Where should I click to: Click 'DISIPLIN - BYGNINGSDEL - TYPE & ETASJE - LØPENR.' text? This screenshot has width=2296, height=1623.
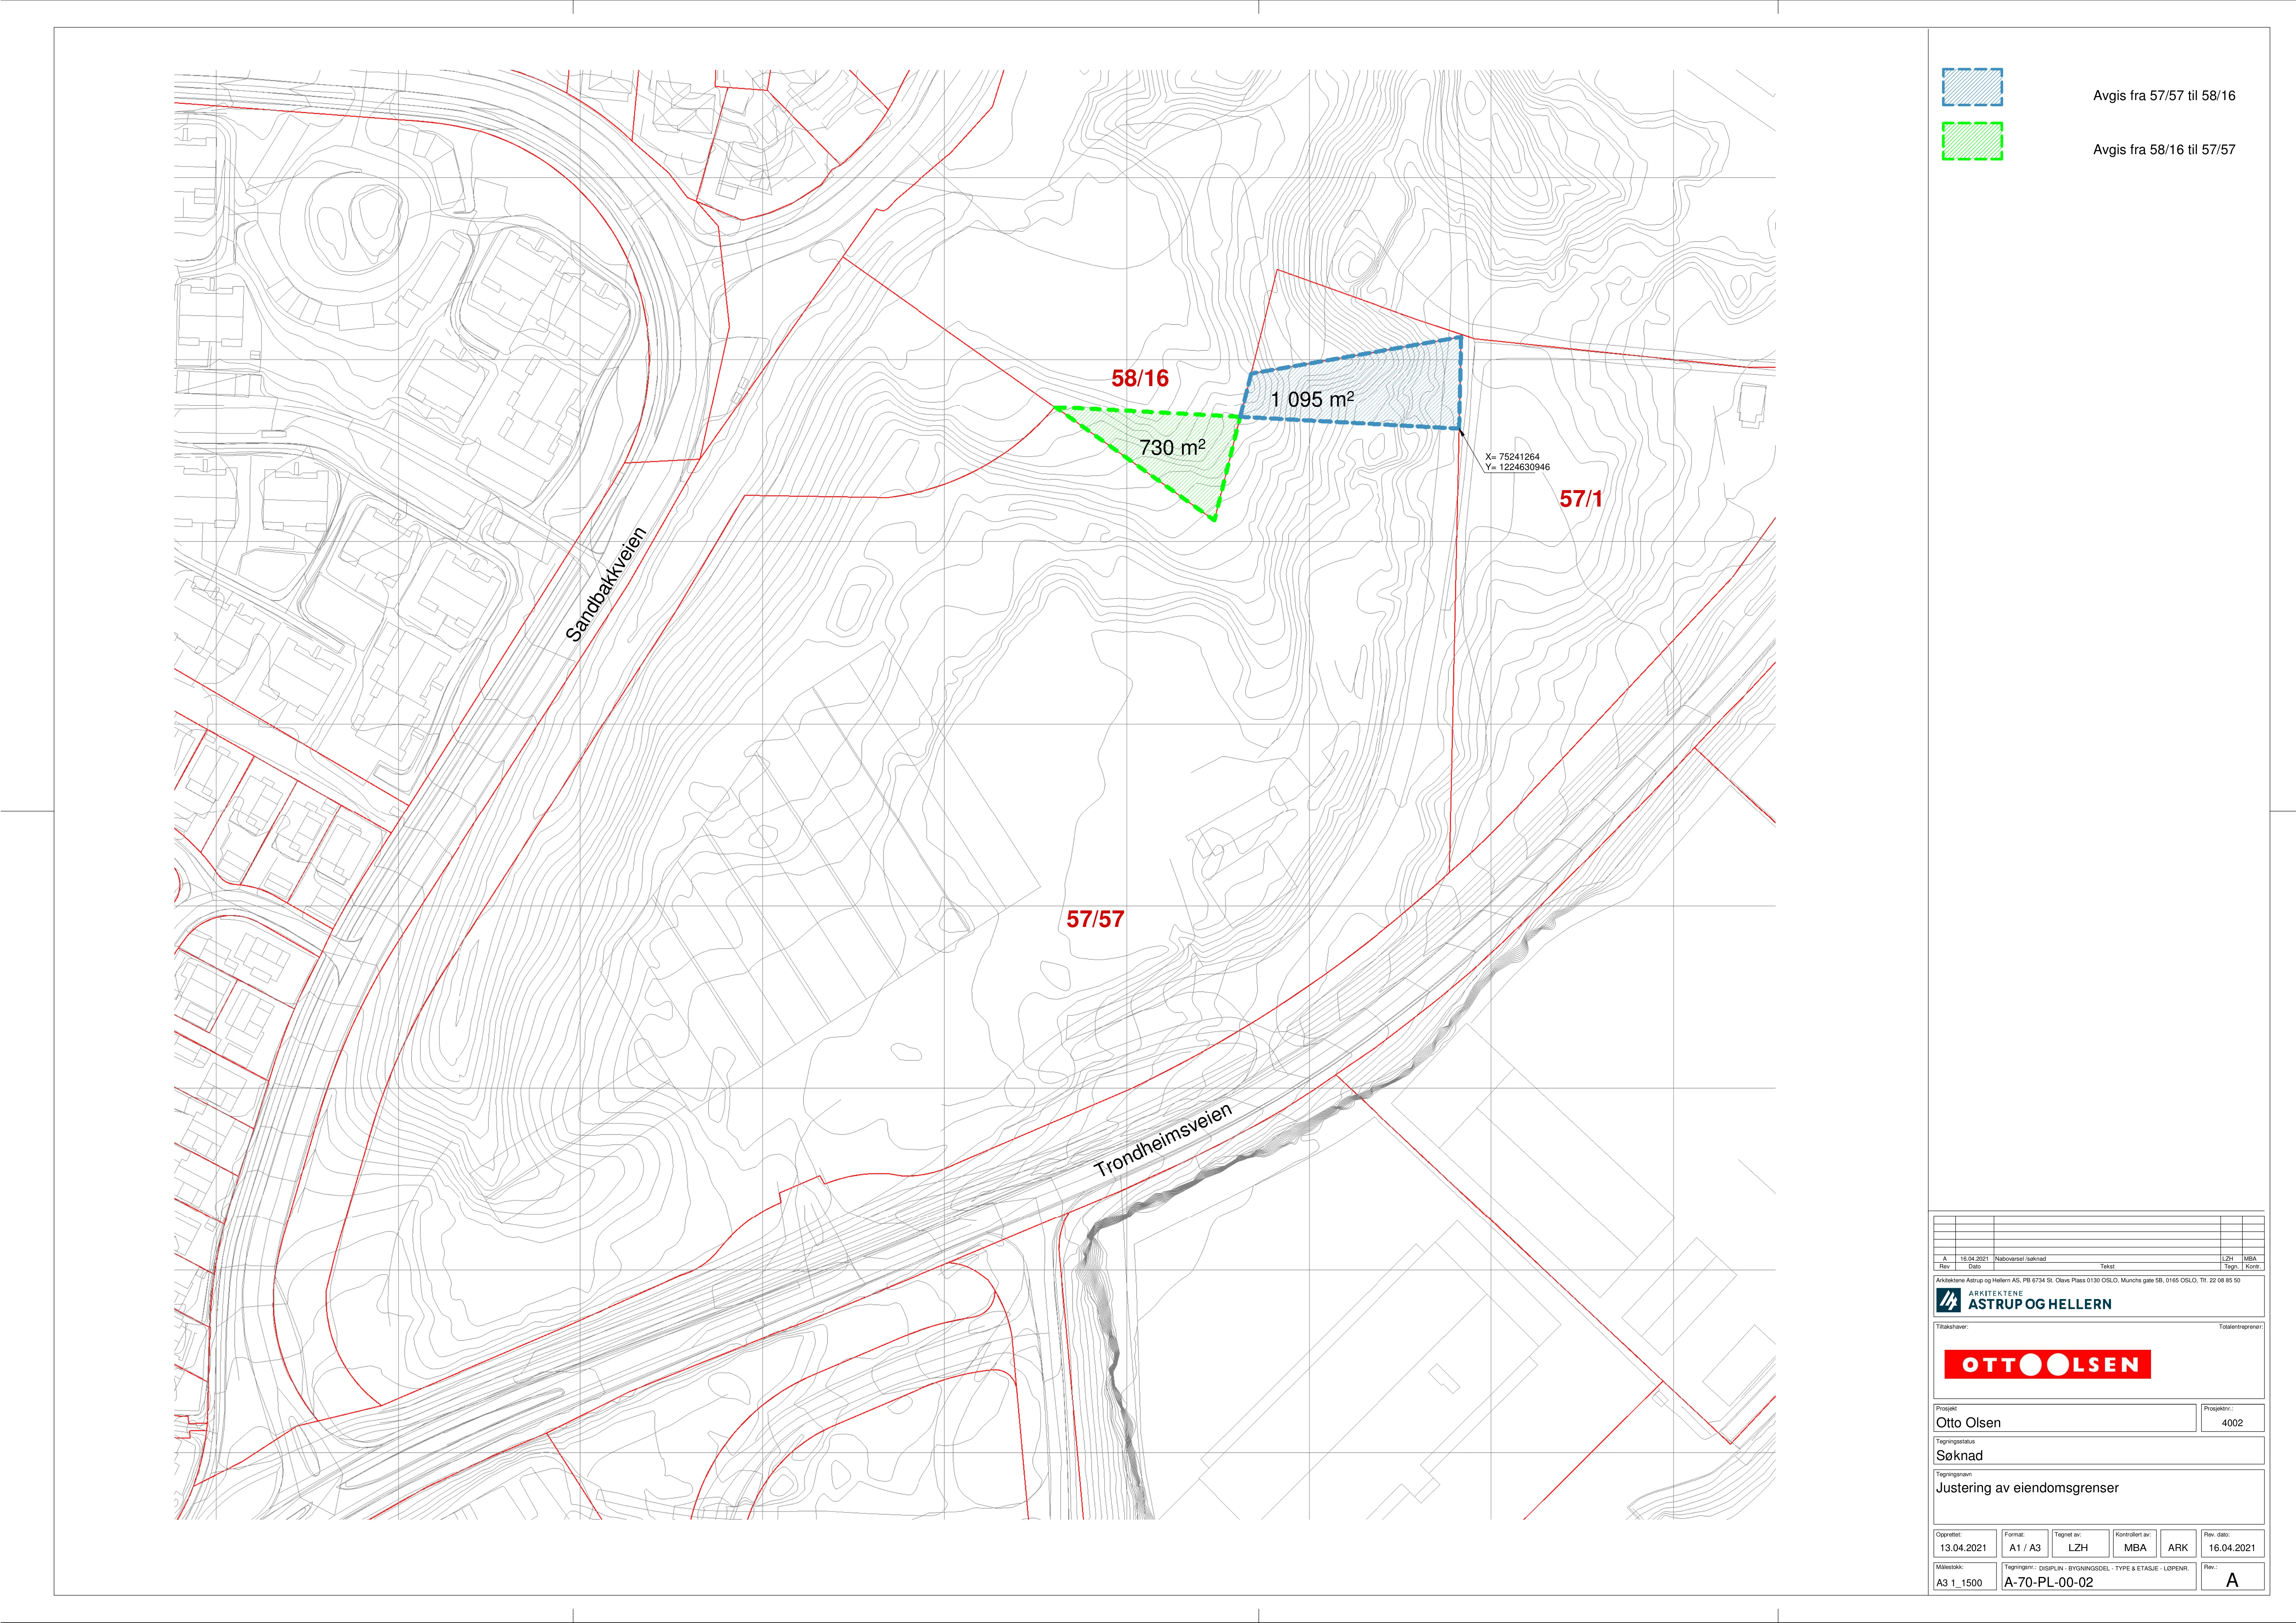point(2114,1568)
